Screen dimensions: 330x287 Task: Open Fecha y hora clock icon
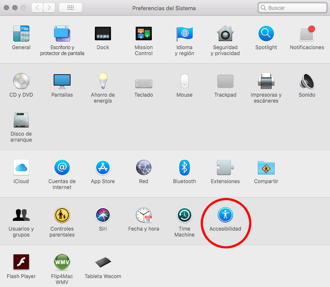click(144, 215)
